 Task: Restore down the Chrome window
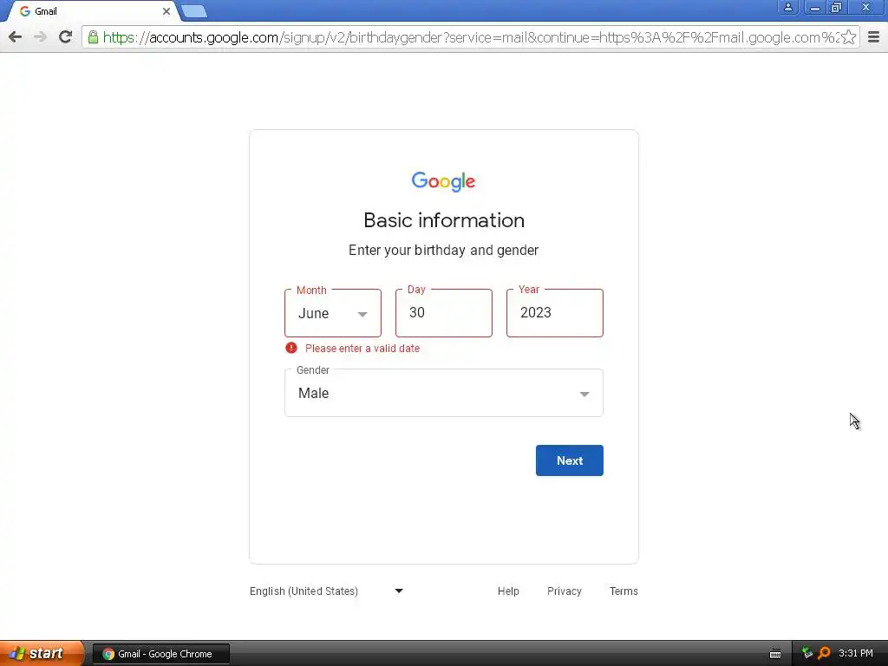coord(837,7)
